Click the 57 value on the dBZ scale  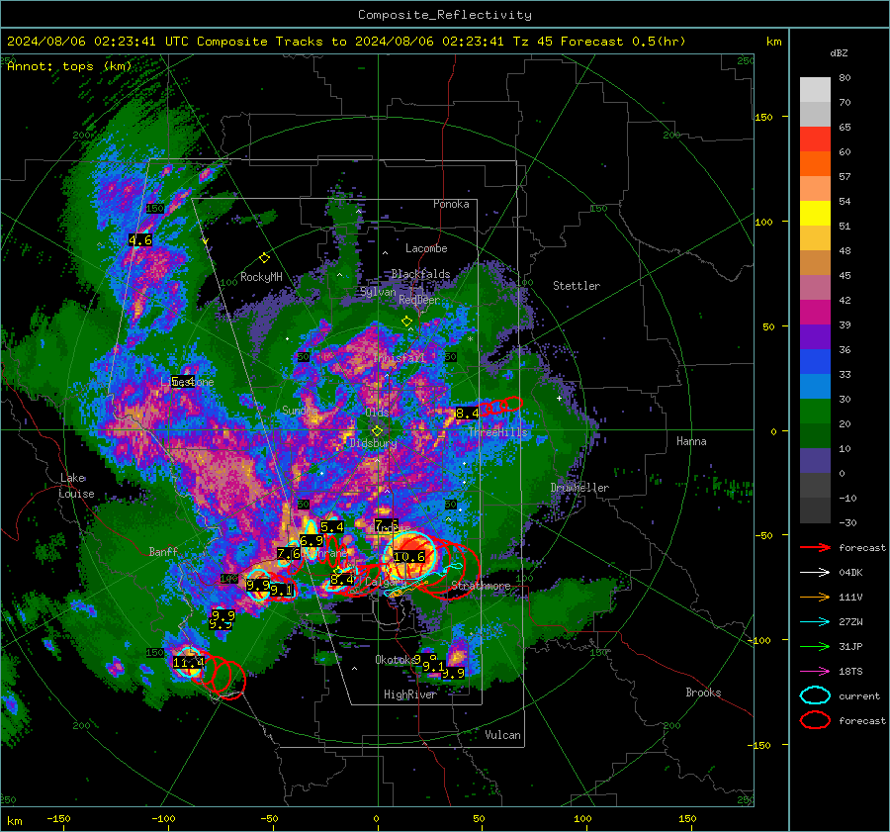[x=845, y=177]
